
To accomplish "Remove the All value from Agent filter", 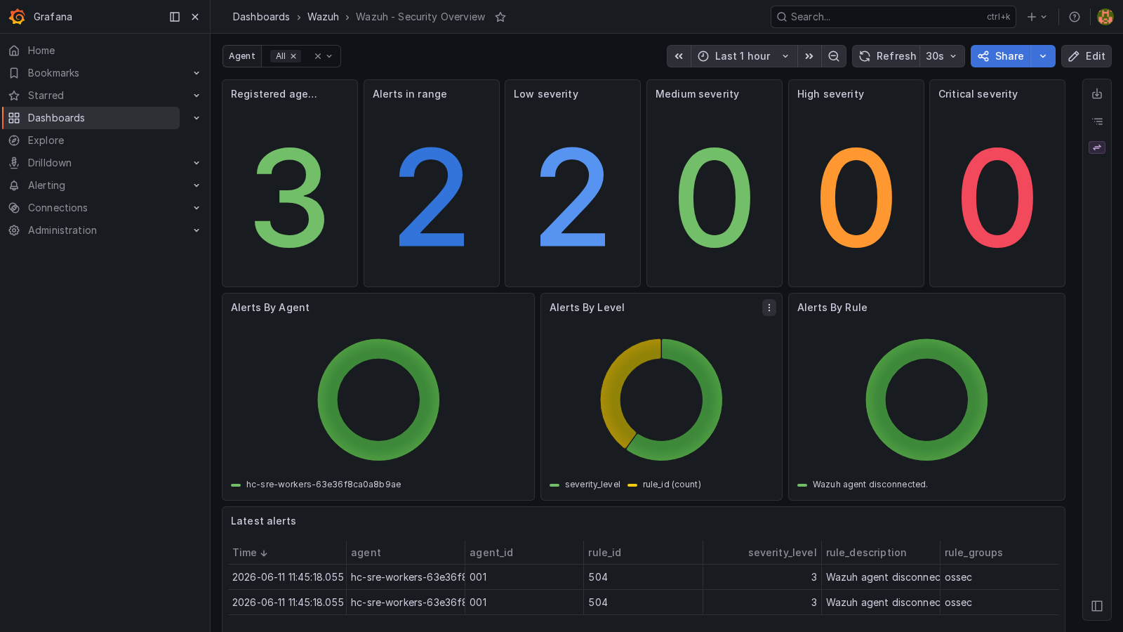I will [x=293, y=56].
